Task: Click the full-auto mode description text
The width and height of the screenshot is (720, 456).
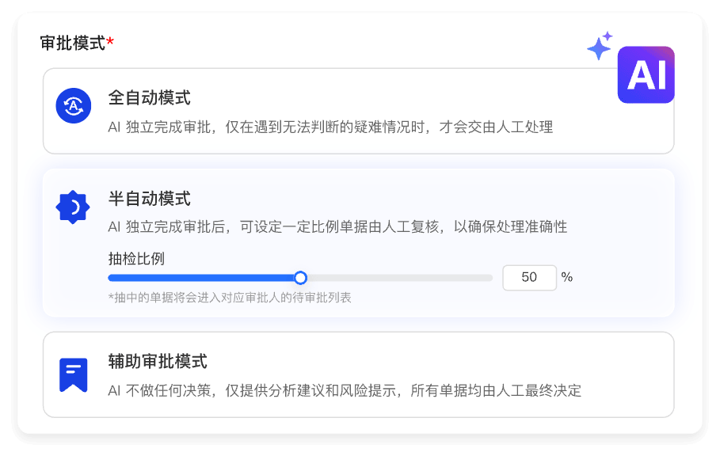Action: 330,127
